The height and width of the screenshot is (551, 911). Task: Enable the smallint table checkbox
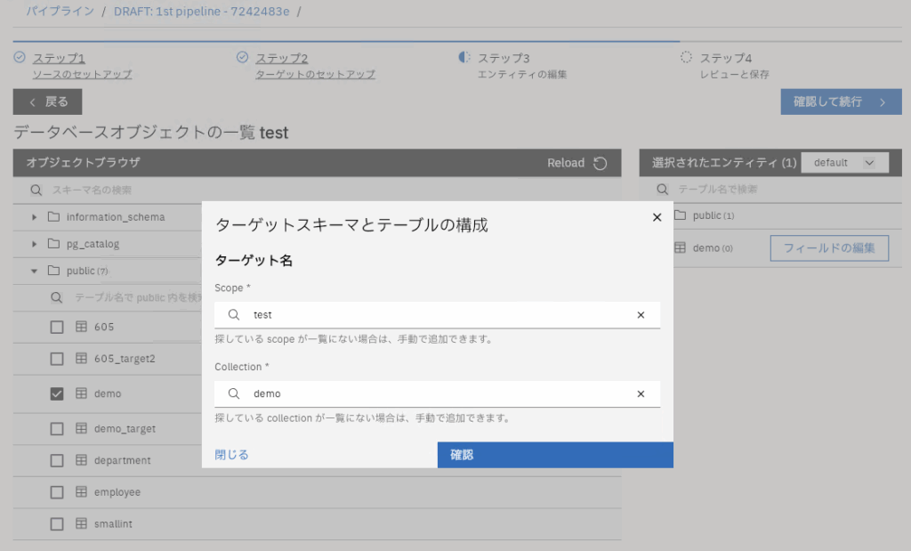click(57, 524)
